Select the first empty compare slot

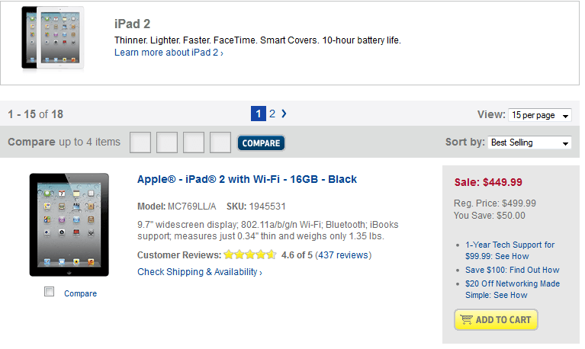click(x=140, y=142)
